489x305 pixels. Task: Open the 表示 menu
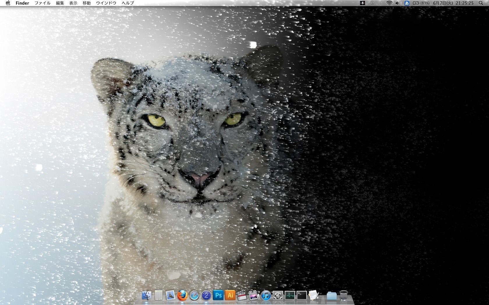(73, 3)
